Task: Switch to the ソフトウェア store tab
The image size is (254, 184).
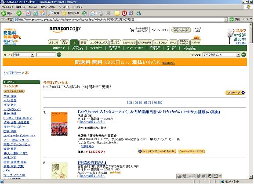Action: point(160,43)
